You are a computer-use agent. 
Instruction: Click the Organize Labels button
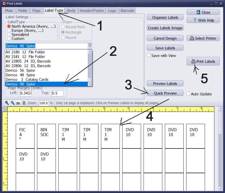165,17
